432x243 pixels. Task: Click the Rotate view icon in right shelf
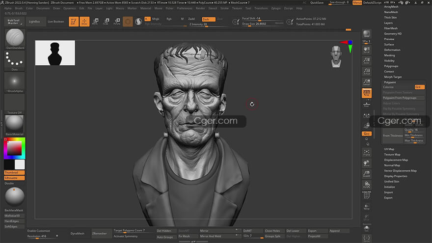click(x=366, y=185)
